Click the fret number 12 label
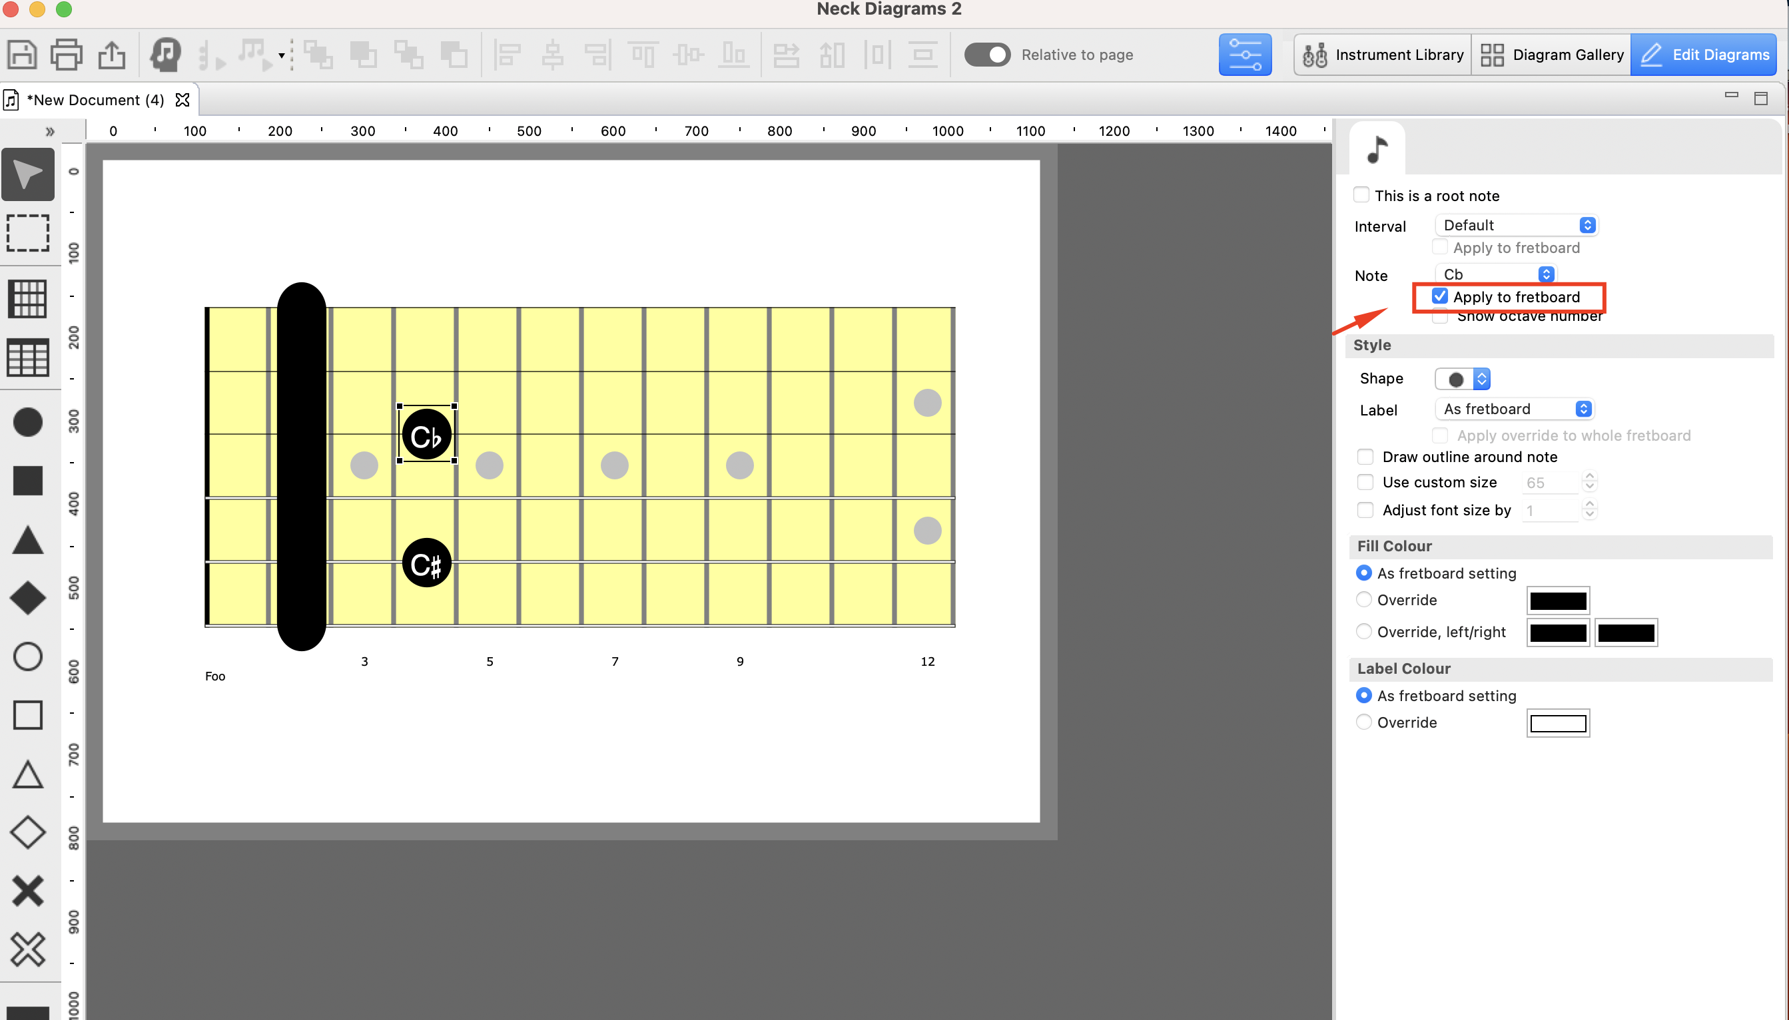This screenshot has height=1020, width=1789. pos(927,662)
